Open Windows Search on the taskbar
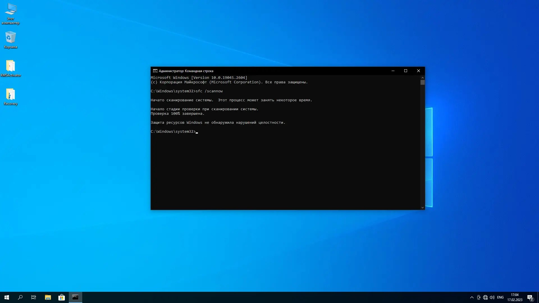Screen dimensions: 539x303 click(x=20, y=297)
